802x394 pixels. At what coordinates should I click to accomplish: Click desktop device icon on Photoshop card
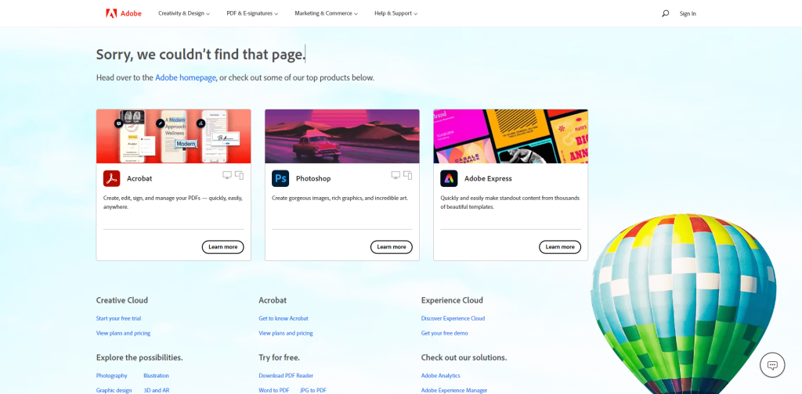pos(396,175)
